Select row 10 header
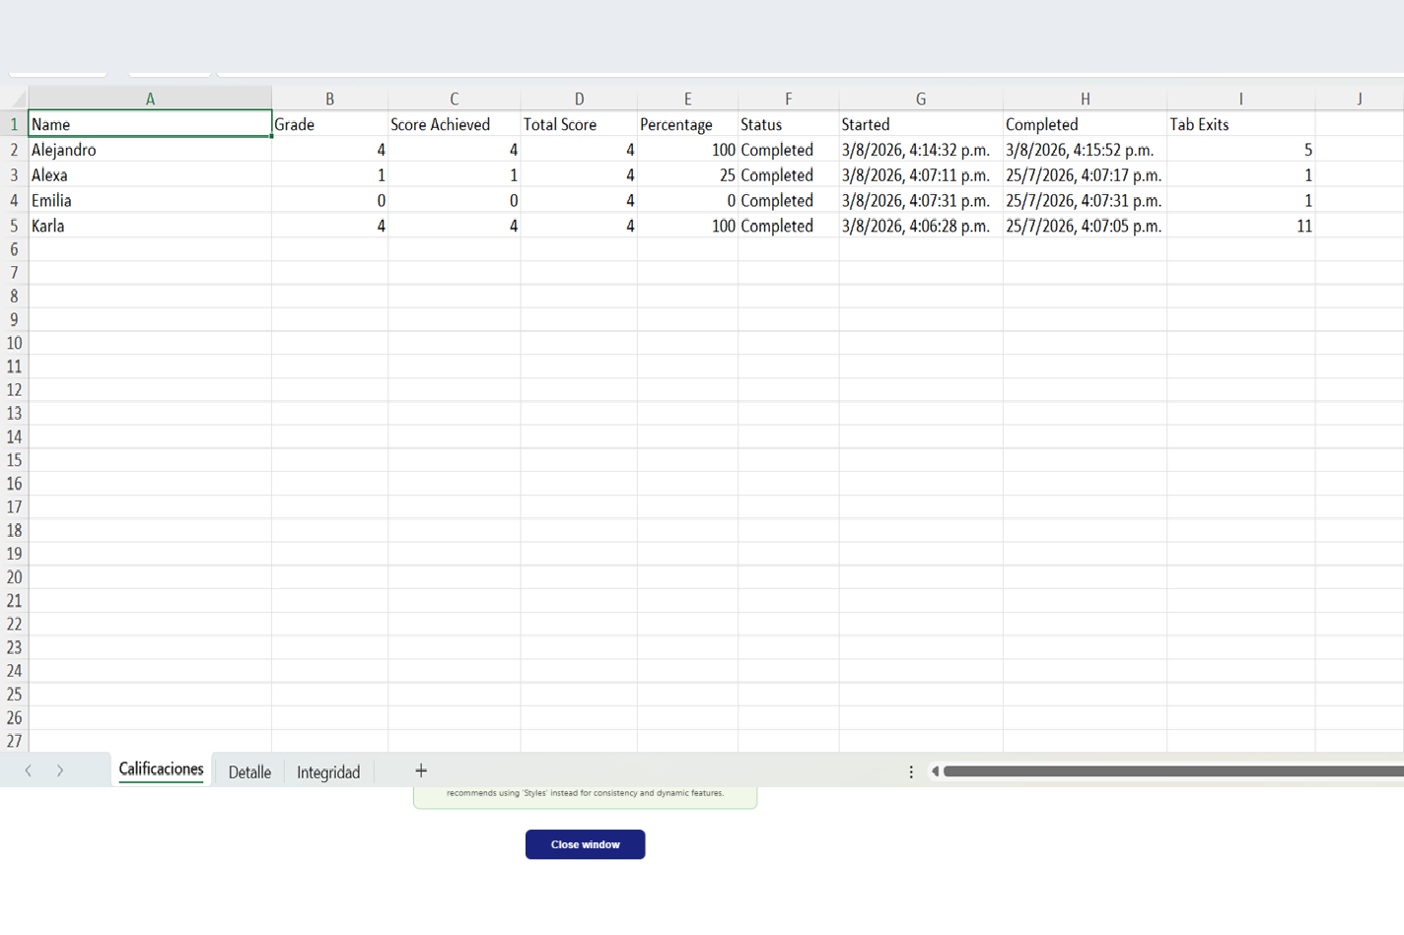1404x935 pixels. pyautogui.click(x=14, y=343)
